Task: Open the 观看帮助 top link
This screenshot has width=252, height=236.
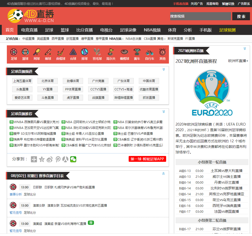Action: coord(212,4)
